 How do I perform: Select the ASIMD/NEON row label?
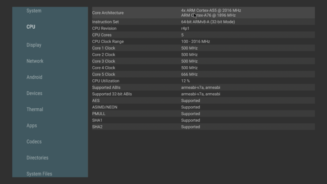(x=105, y=107)
